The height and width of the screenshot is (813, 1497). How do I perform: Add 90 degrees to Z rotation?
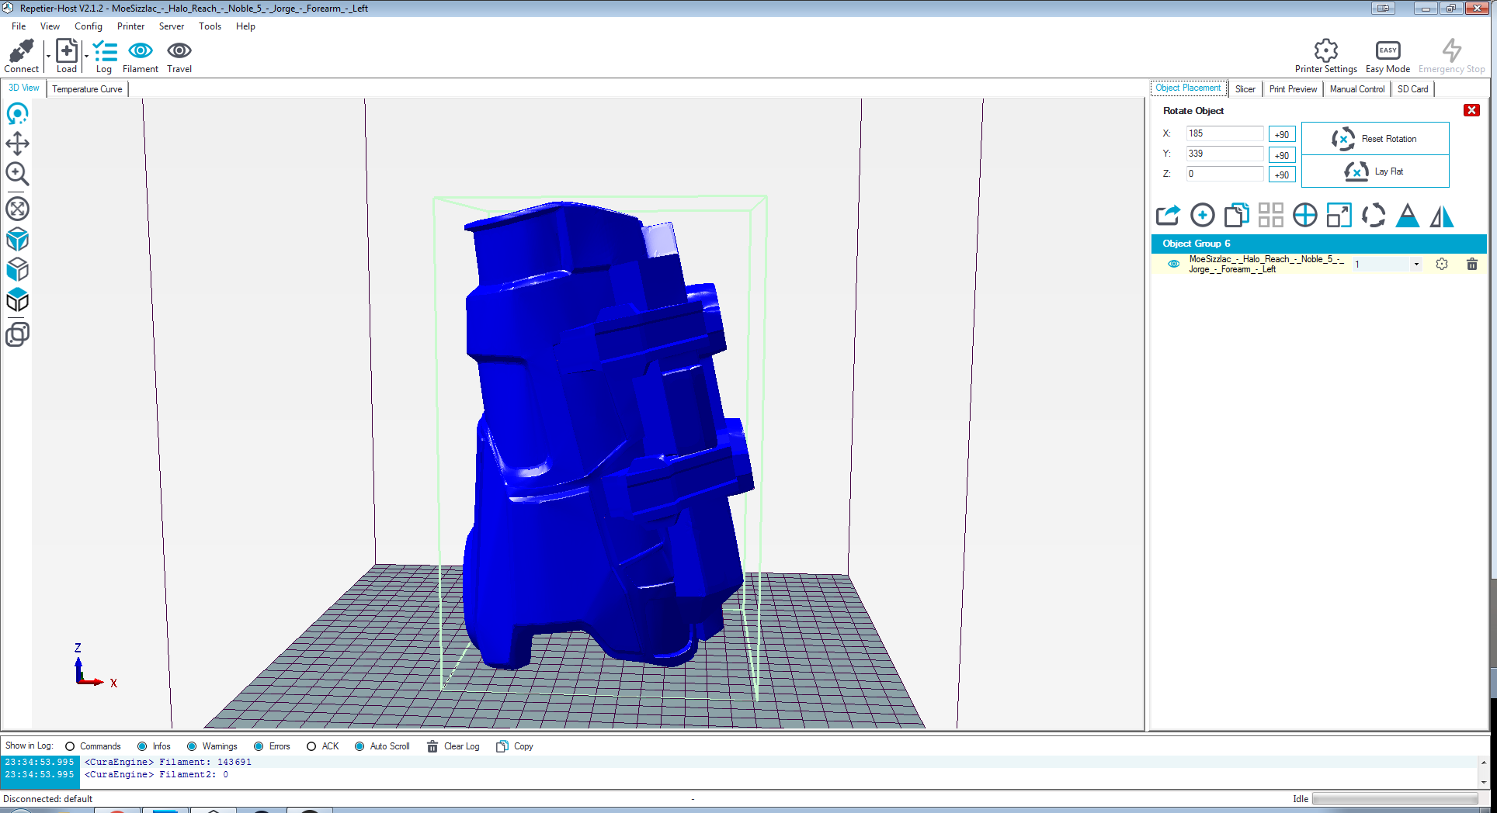[x=1282, y=175]
